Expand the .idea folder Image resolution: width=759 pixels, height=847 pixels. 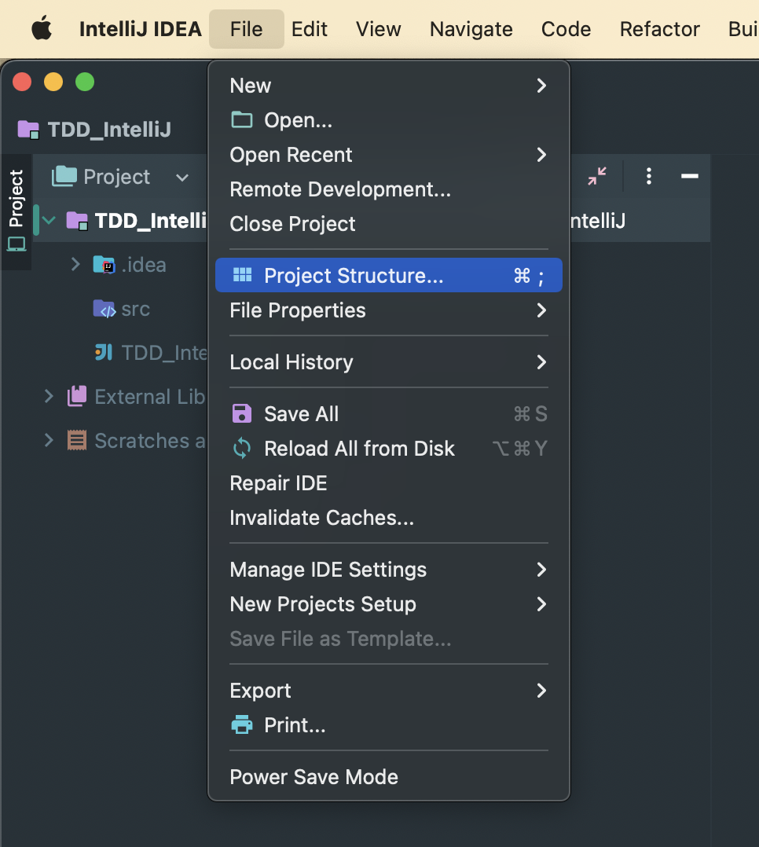pos(75,265)
